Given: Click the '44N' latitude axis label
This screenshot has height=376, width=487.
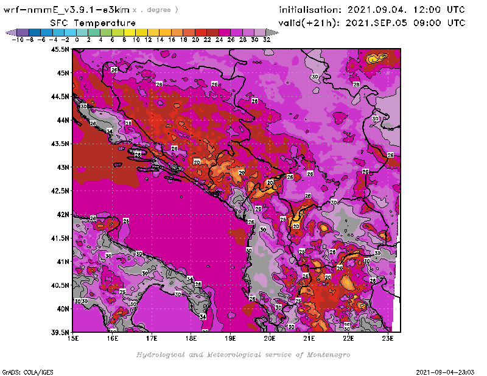Looking at the screenshot, I should coord(63,120).
